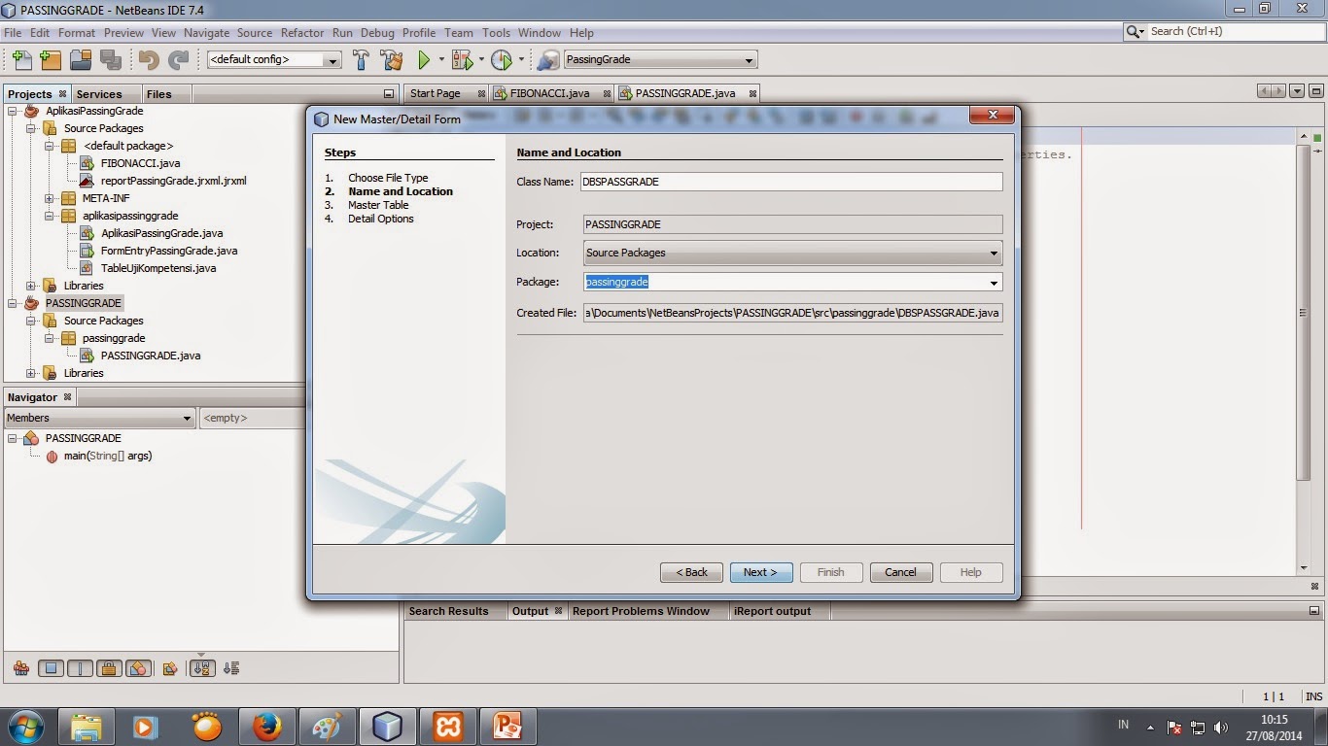Open the Package combo box arrow

click(994, 283)
